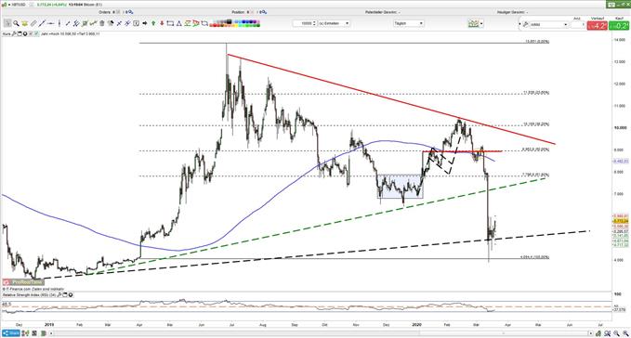This screenshot has height=338, width=631.
Task: Click the trash delete-objects icon
Action: coord(102,23)
